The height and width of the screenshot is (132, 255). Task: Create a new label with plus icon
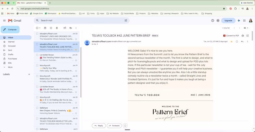coord(29,74)
